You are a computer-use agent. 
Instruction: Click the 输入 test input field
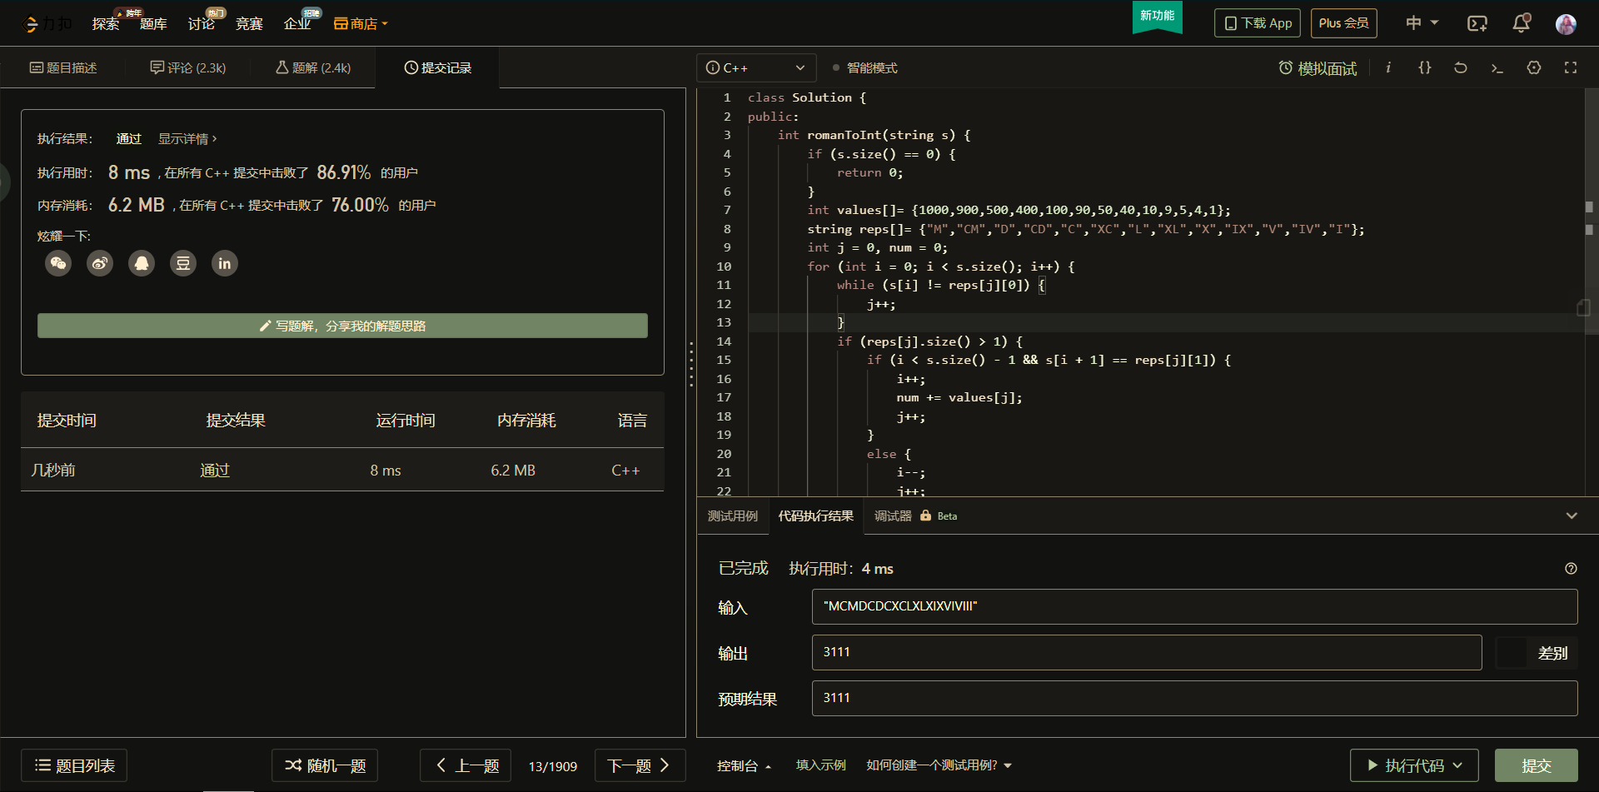[x=1194, y=607]
